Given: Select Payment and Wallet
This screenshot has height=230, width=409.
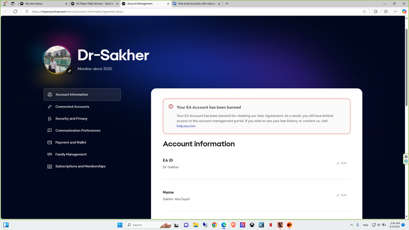Looking at the screenshot, I should (67, 142).
